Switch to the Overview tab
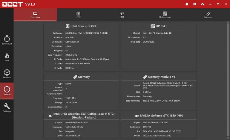Image resolution: width=230 pixels, height=140 pixels. coord(35,15)
